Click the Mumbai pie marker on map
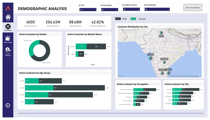The image size is (210, 120). click(x=151, y=58)
